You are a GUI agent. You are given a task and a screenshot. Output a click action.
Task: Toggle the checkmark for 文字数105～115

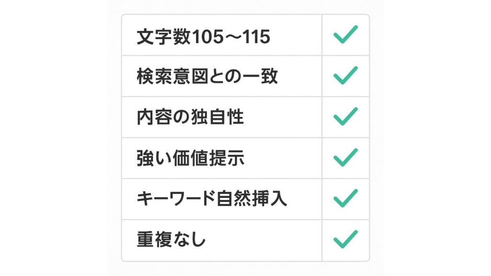click(x=345, y=35)
